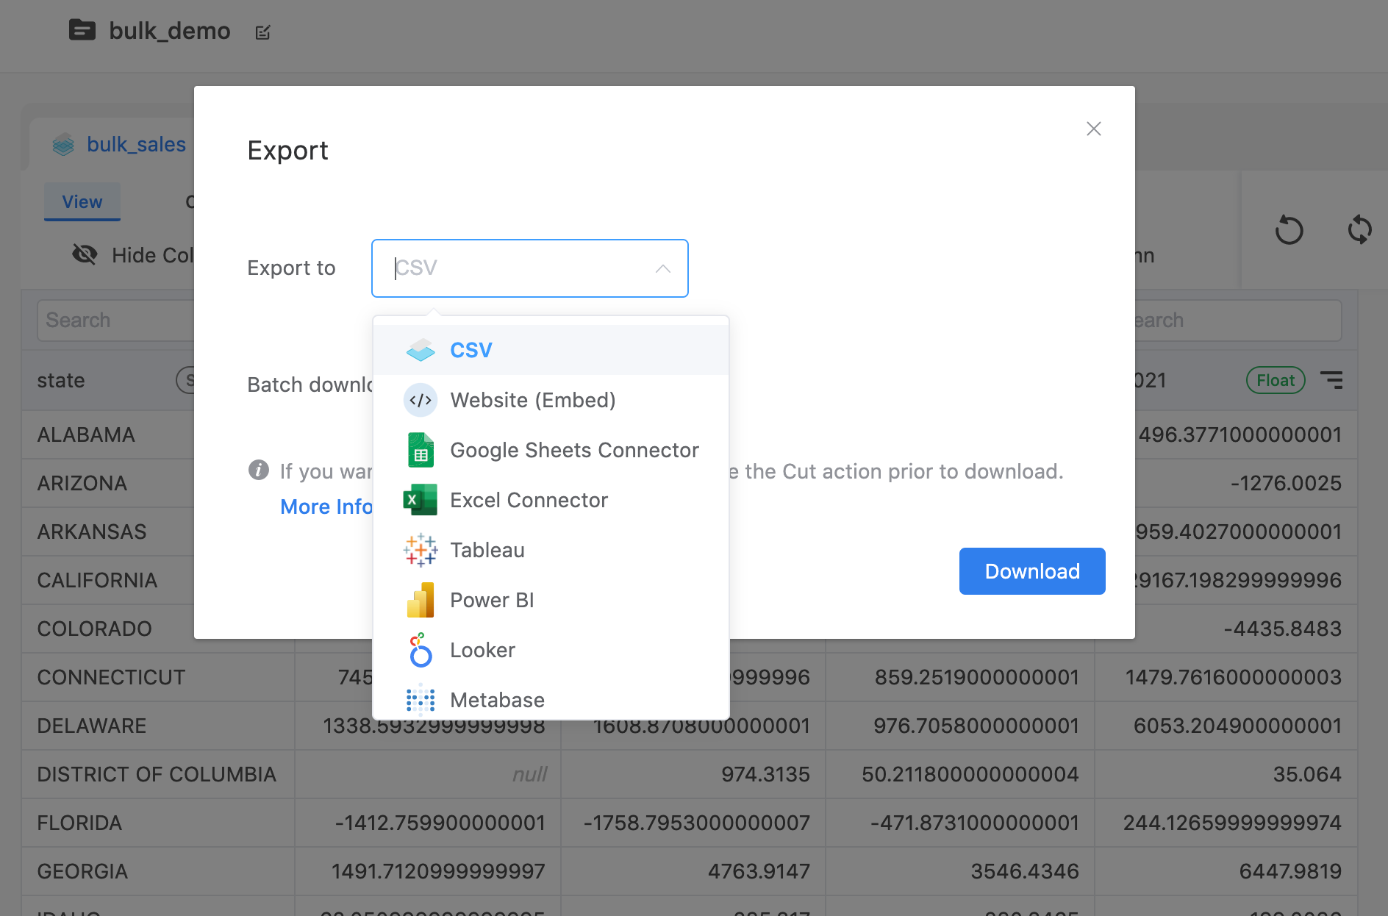Viewport: 1388px width, 916px height.
Task: Click the value 3546.4346
Action: 1025,871
